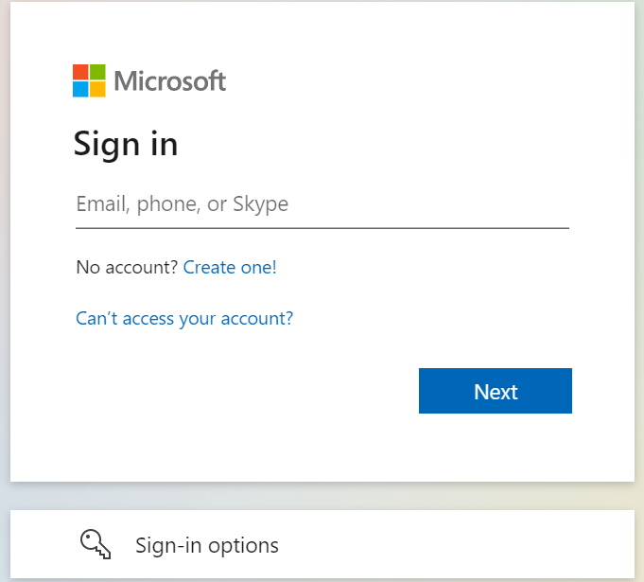
Task: Click the 'No account?' text
Action: pyautogui.click(x=127, y=268)
